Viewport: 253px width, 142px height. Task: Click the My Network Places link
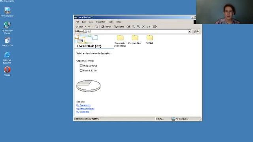[x=85, y=108]
